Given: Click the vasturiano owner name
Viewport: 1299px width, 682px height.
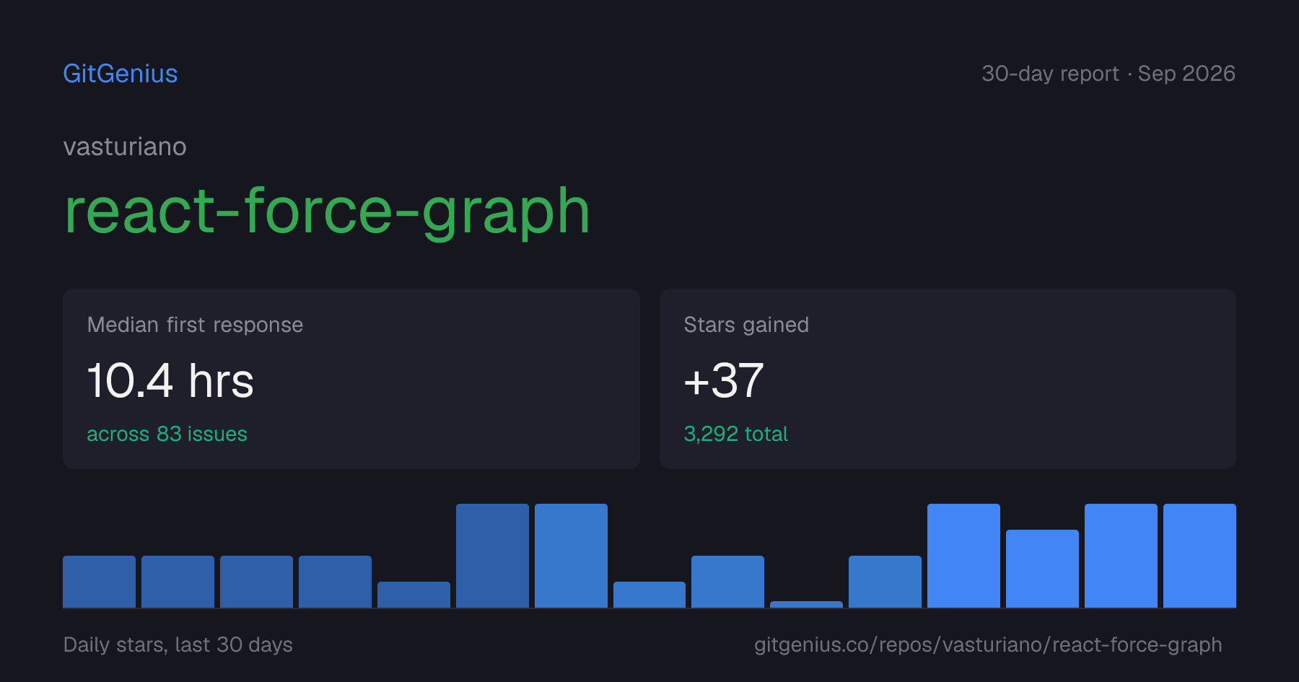Looking at the screenshot, I should [125, 147].
